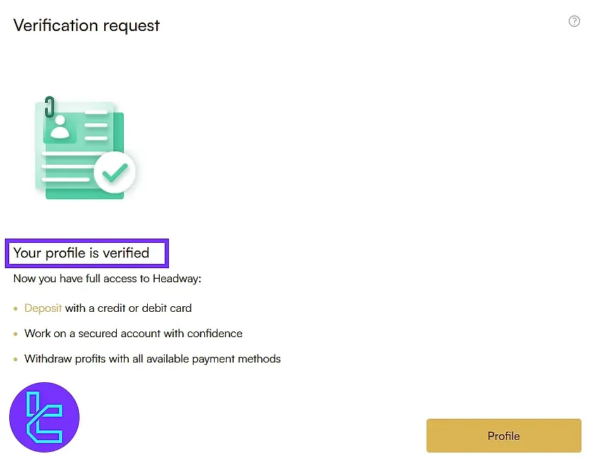Select the 'Work on a secured account' bullet
Screen dimensions: 592x461
pos(133,333)
